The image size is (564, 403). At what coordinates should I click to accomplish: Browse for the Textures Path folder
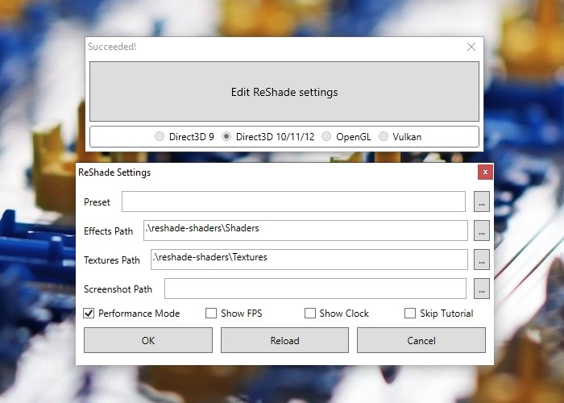[x=482, y=260]
